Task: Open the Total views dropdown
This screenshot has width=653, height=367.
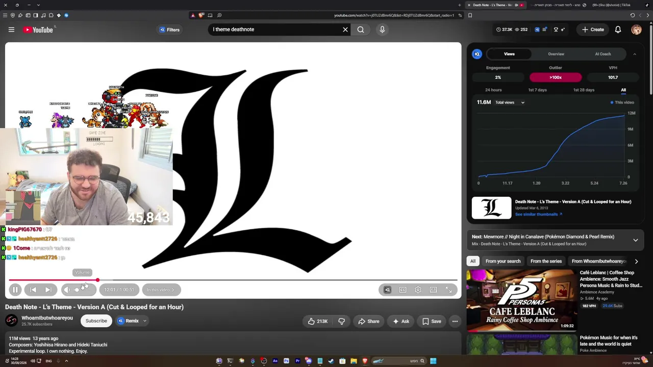Action: pos(510,102)
